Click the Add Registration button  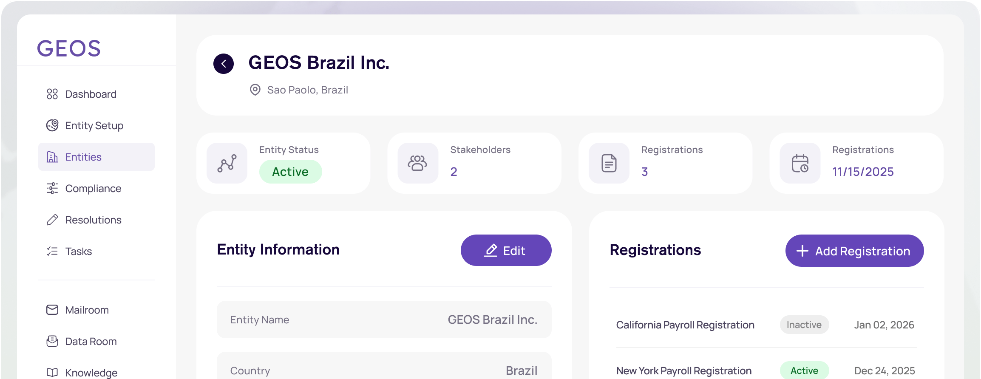pyautogui.click(x=854, y=251)
